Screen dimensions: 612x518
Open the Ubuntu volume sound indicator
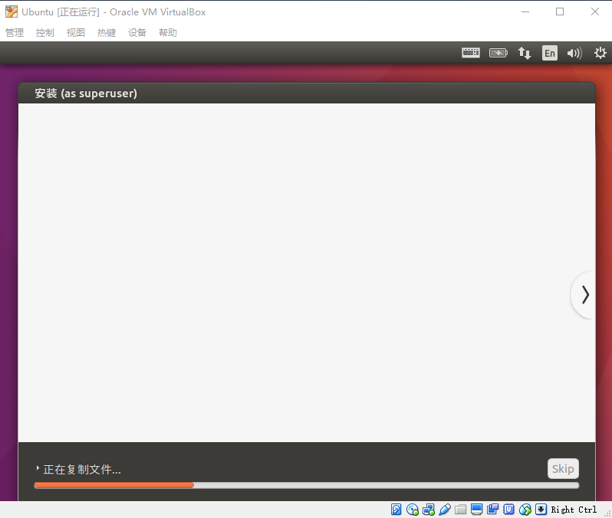pos(574,53)
